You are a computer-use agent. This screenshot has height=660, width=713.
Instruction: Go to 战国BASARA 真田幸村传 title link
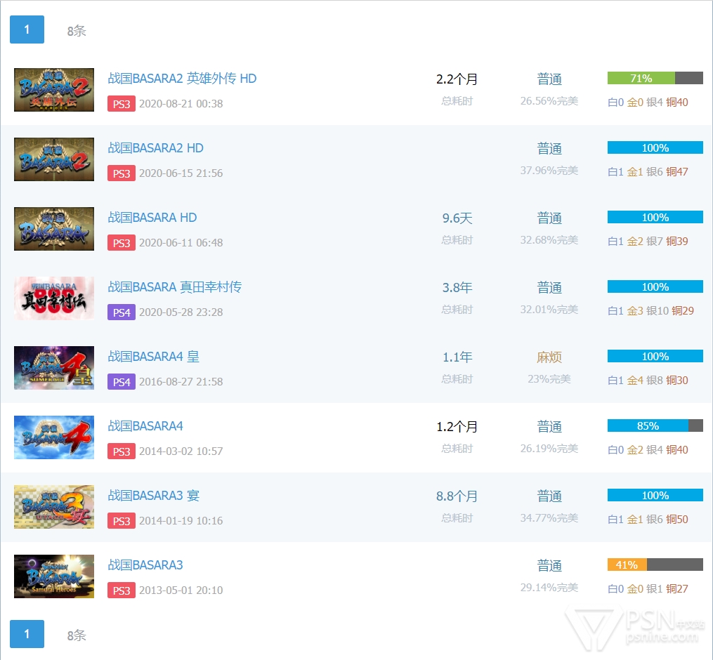point(174,287)
